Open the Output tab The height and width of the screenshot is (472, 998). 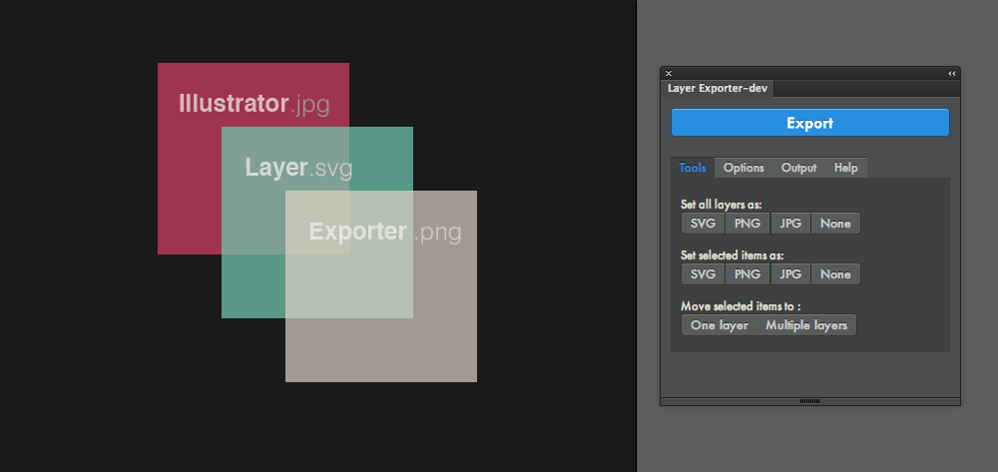pos(798,168)
